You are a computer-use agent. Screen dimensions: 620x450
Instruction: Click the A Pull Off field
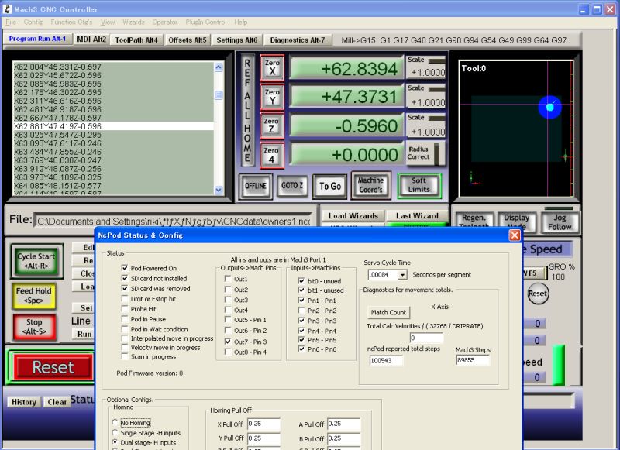(343, 424)
